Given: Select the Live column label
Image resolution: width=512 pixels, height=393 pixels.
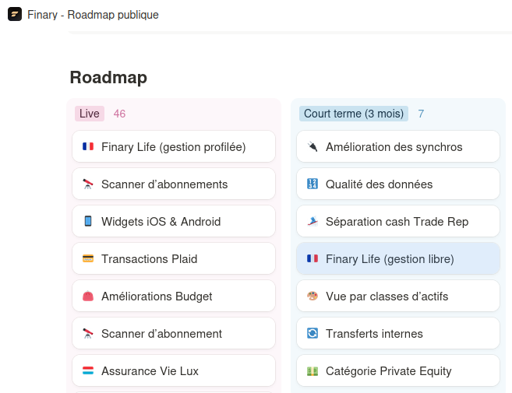Looking at the screenshot, I should (90, 114).
